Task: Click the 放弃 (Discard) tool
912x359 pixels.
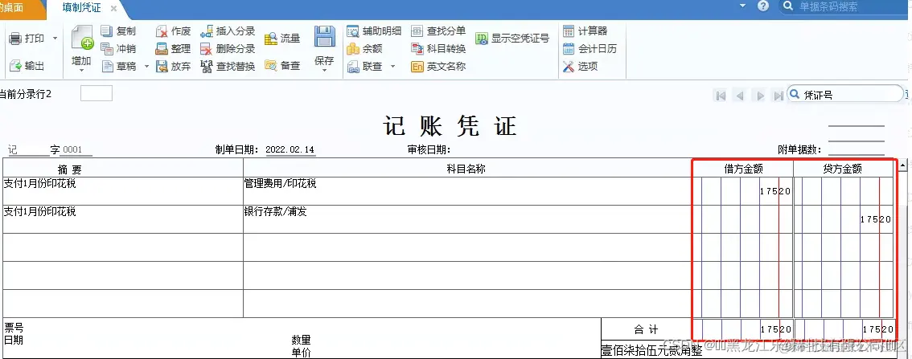Action: (174, 66)
